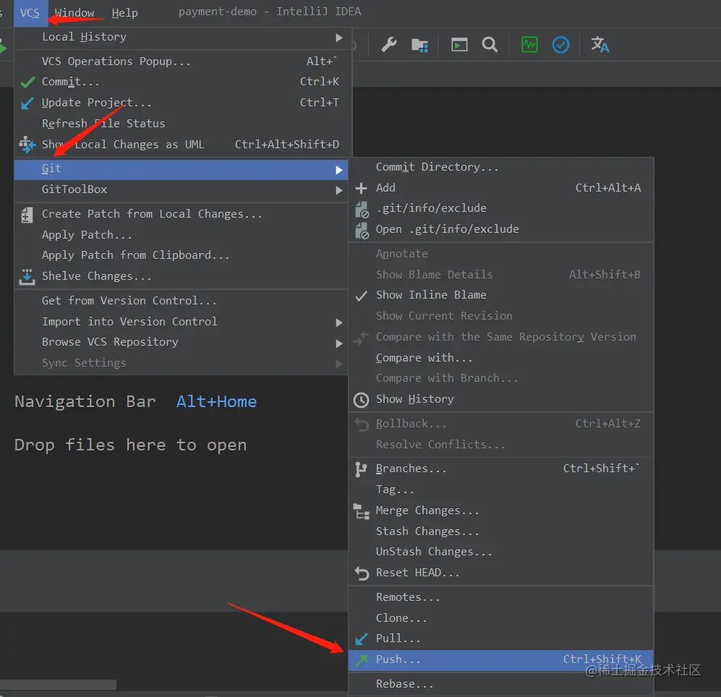Click the merge icon beside Merge Changes

pyautogui.click(x=362, y=511)
